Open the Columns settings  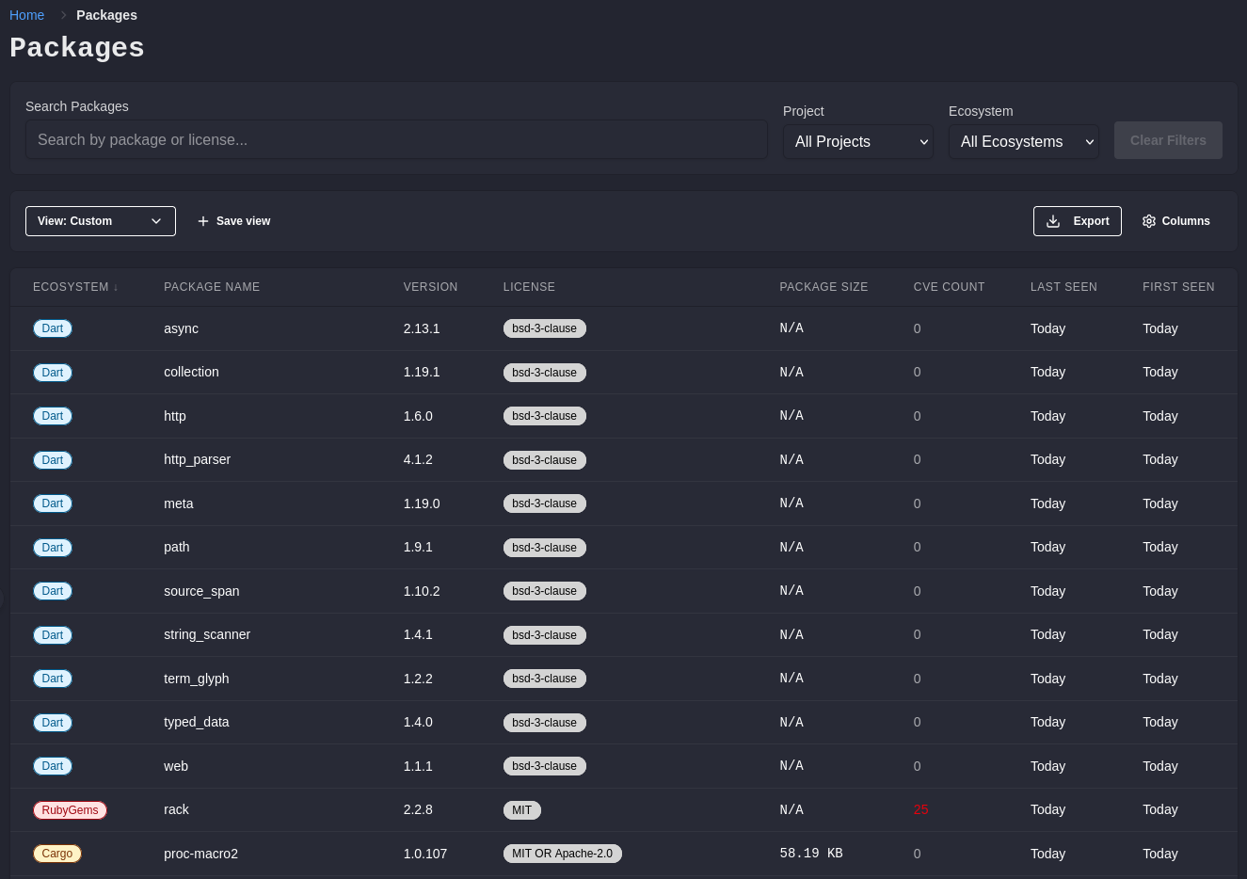tap(1176, 221)
